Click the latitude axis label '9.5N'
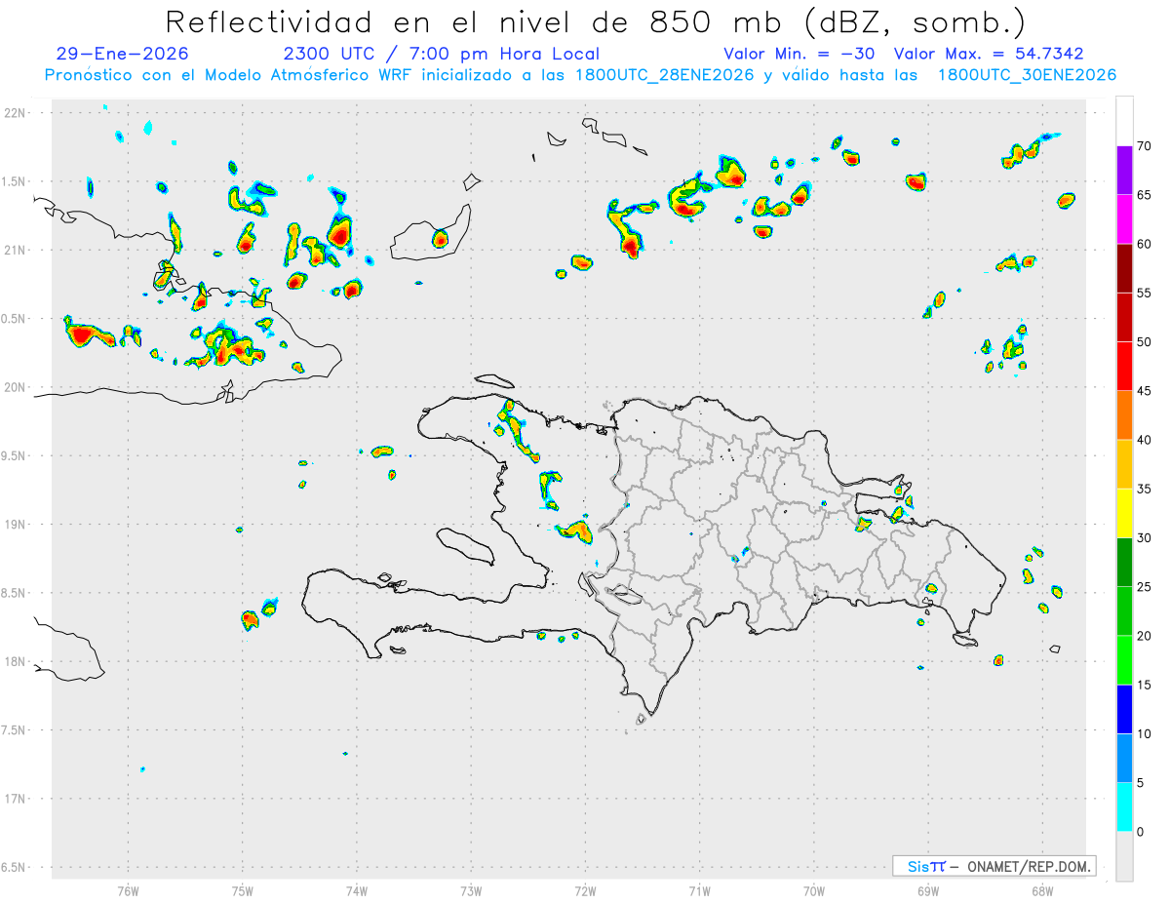1170x904 pixels. (x=15, y=456)
